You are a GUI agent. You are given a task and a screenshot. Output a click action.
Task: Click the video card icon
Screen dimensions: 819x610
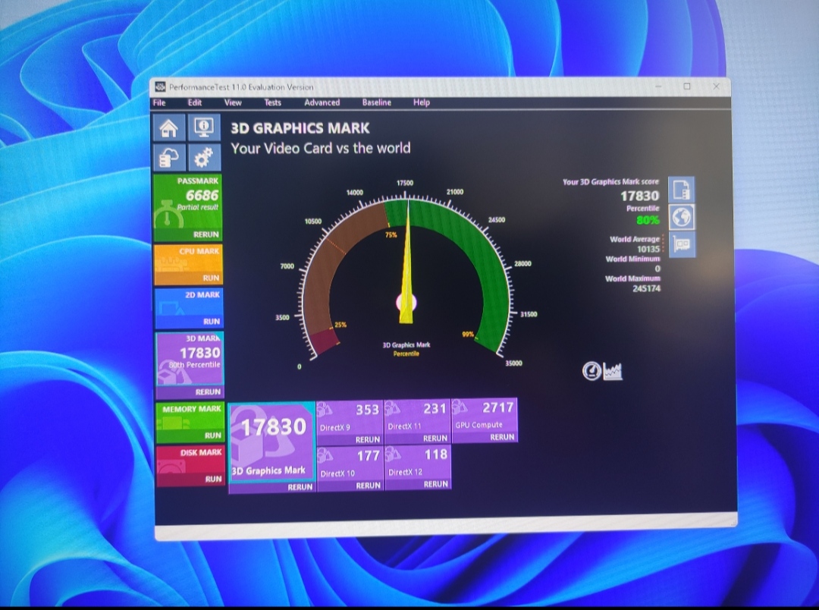pyautogui.click(x=682, y=244)
